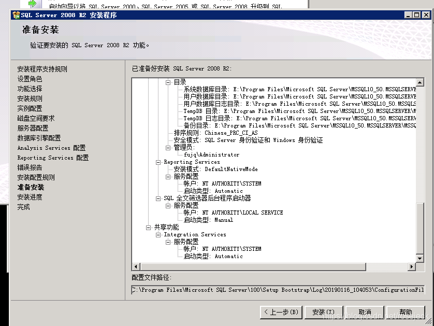The height and width of the screenshot is (326, 434).
Task: Collapse the Integration Services tree node
Action: pos(158,235)
